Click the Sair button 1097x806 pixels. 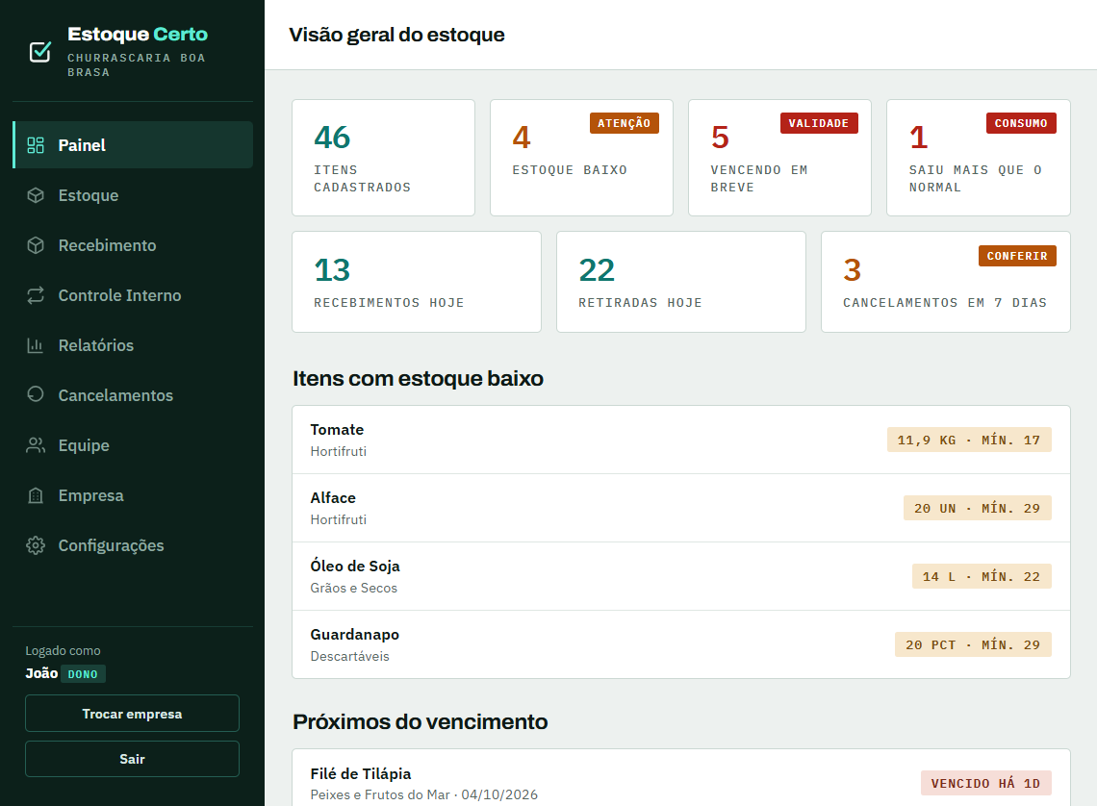pyautogui.click(x=132, y=759)
